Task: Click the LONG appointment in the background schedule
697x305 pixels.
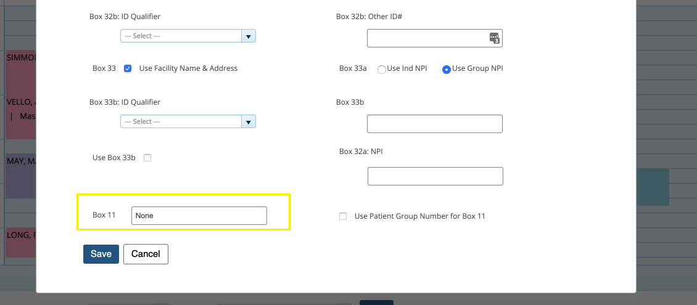Action: tap(20, 242)
